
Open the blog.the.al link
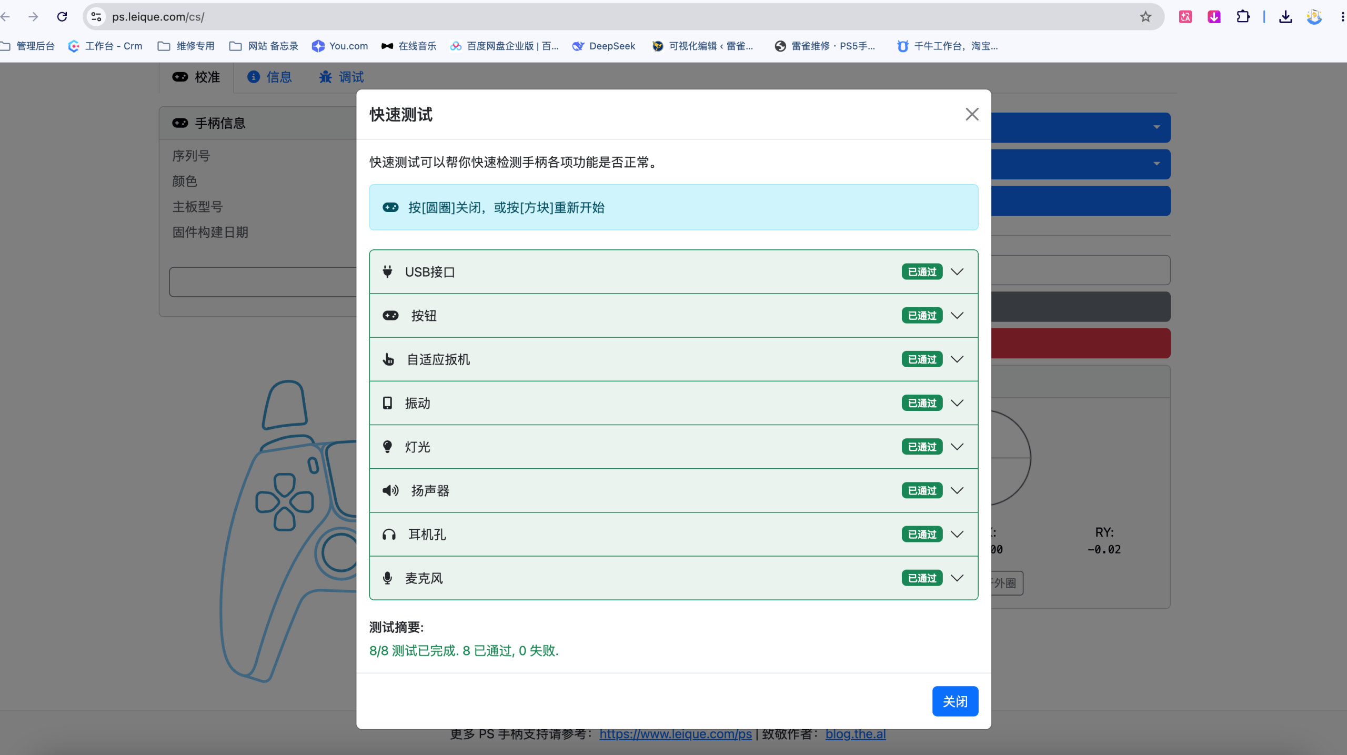tap(856, 734)
